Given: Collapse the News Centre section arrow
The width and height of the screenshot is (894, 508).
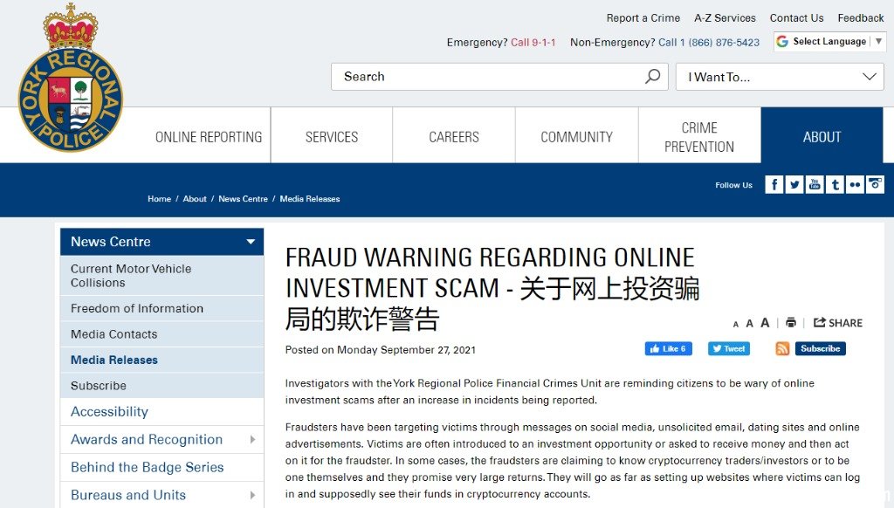Looking at the screenshot, I should [x=251, y=242].
